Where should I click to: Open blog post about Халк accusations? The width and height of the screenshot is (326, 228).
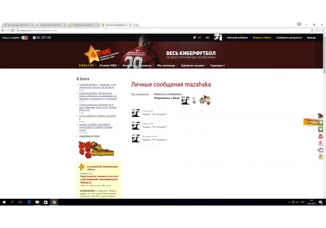98,96
